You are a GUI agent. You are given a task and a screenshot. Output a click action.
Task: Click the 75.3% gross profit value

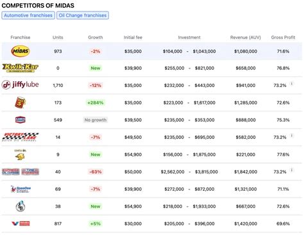pyautogui.click(x=283, y=120)
